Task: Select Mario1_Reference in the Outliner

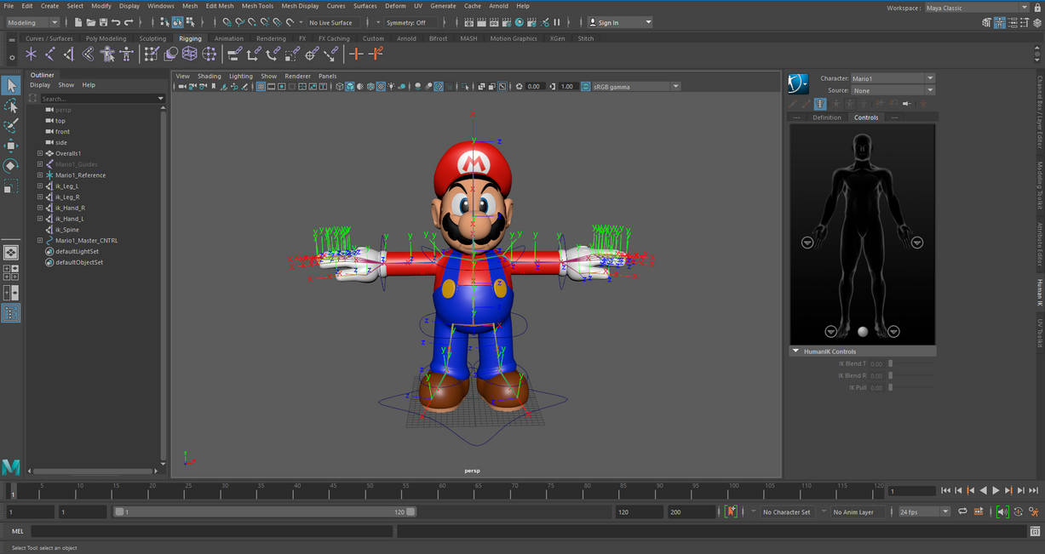Action: (x=80, y=175)
